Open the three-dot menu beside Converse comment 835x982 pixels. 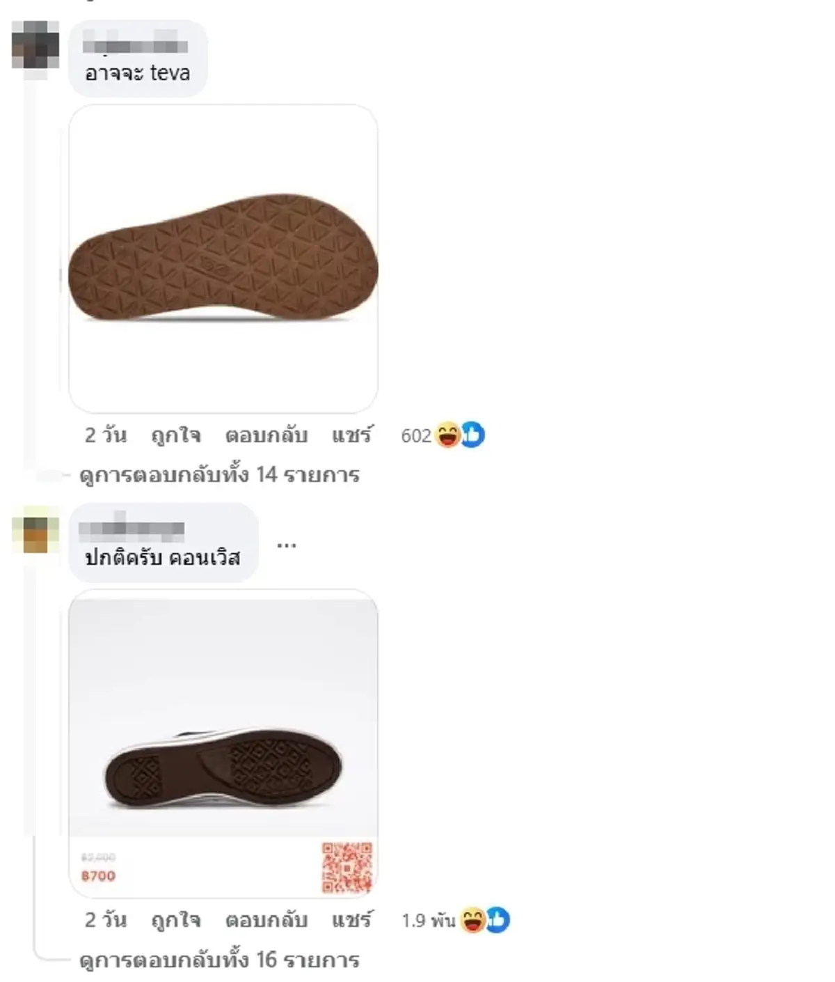(x=287, y=545)
